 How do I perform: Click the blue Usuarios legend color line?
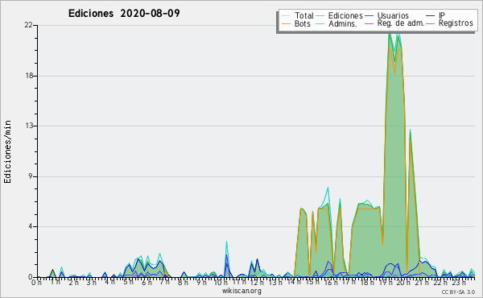click(369, 16)
